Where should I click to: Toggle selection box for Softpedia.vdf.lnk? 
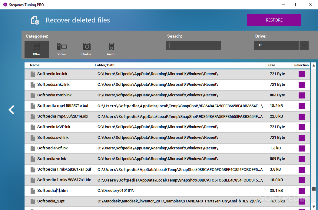302,148
